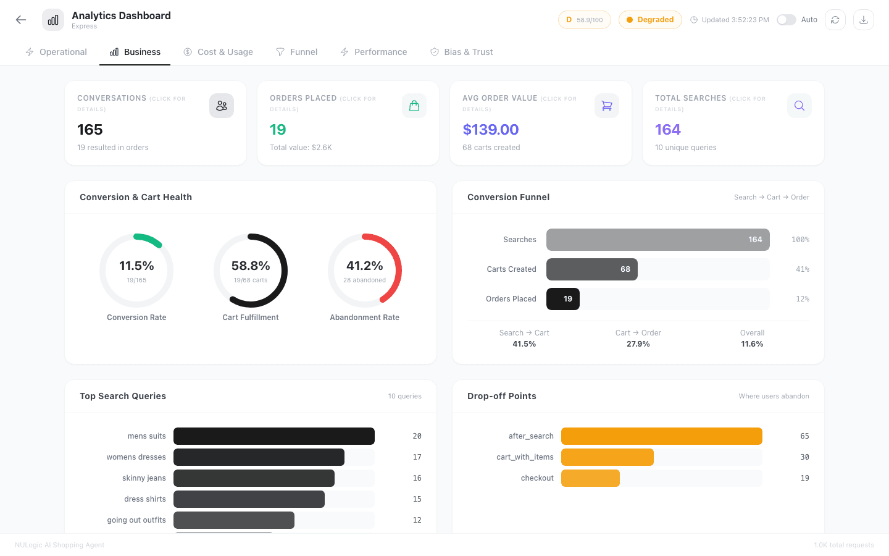Click the Avg Order Value cart icon
Screen dimensions: 889x556
click(x=606, y=106)
